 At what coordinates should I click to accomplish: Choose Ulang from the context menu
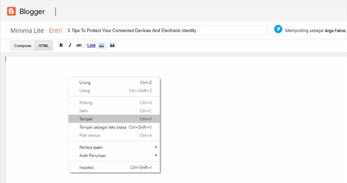click(114, 91)
